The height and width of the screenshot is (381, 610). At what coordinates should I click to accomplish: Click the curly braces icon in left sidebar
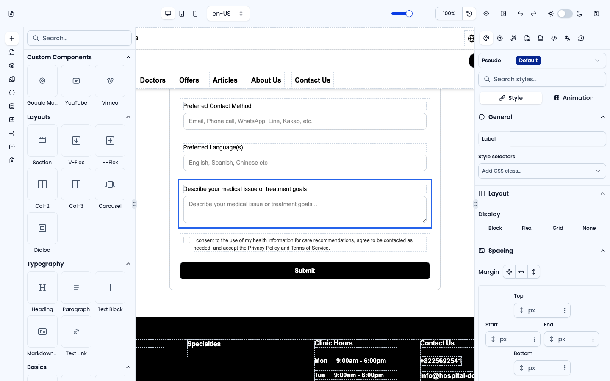pyautogui.click(x=12, y=93)
